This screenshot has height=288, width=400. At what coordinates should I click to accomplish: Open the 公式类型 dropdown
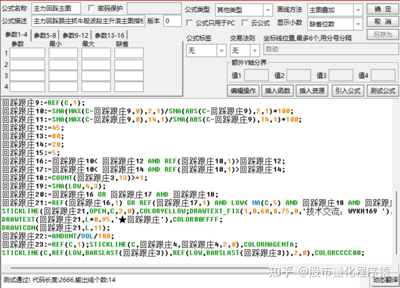(x=244, y=10)
